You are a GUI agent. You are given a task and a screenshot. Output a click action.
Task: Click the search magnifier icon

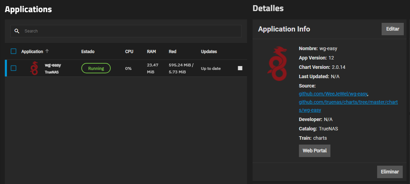pos(17,31)
